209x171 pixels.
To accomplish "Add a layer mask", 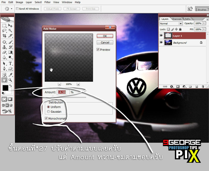I will tap(178, 87).
